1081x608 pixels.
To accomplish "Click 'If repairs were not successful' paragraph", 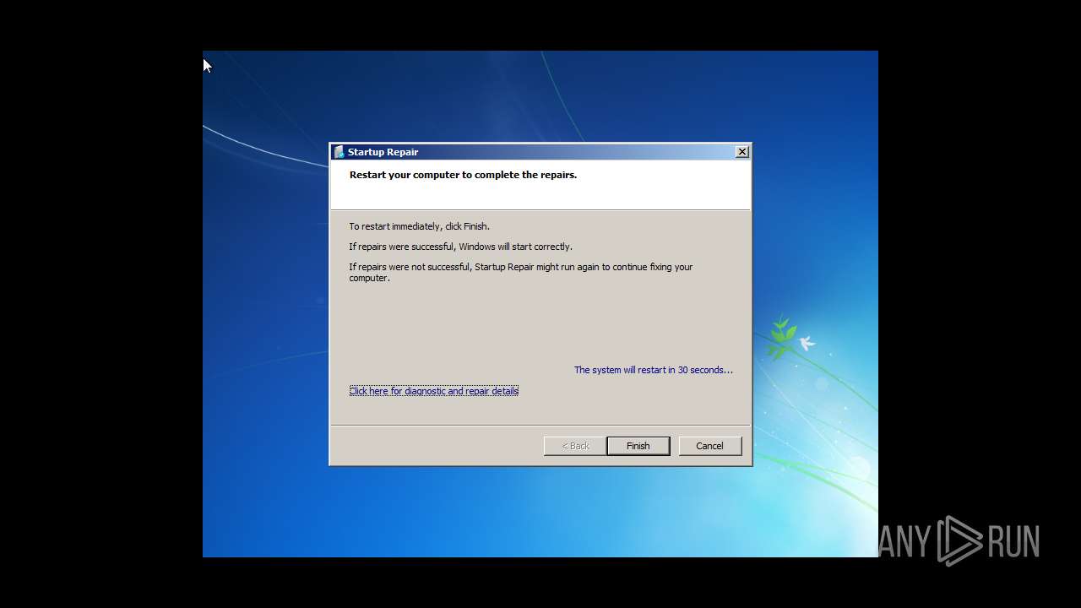I will tap(521, 272).
